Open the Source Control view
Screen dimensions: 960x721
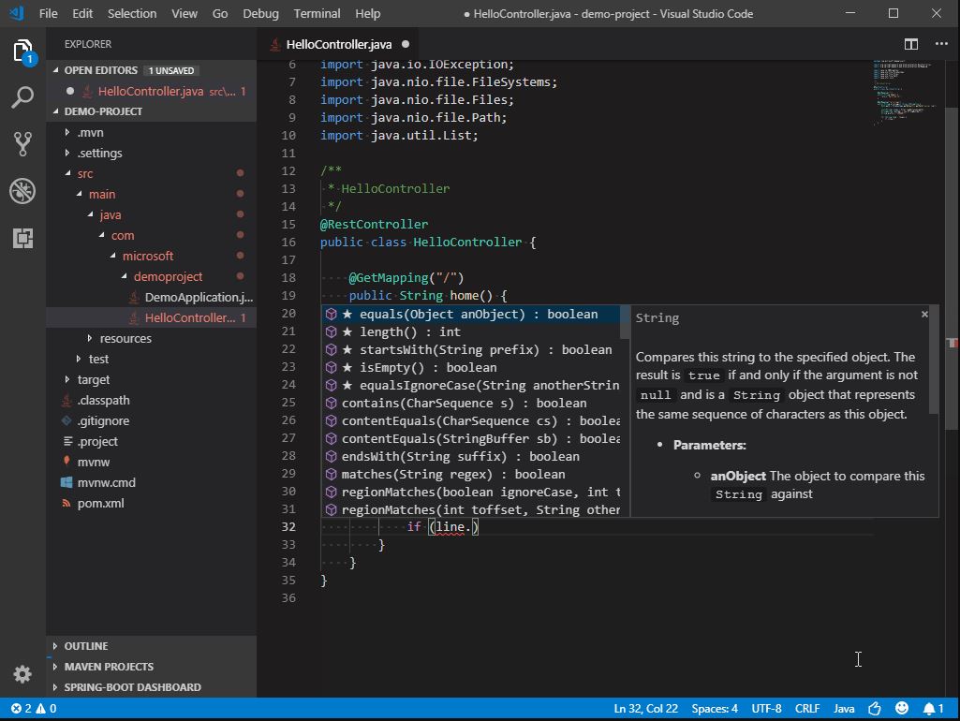point(22,143)
